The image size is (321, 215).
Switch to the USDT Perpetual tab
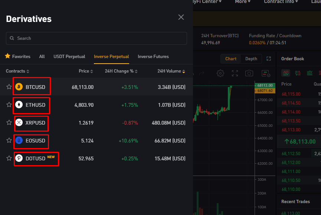click(69, 57)
